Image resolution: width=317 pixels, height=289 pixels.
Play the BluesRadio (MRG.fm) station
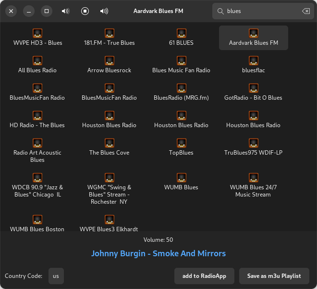click(x=182, y=92)
